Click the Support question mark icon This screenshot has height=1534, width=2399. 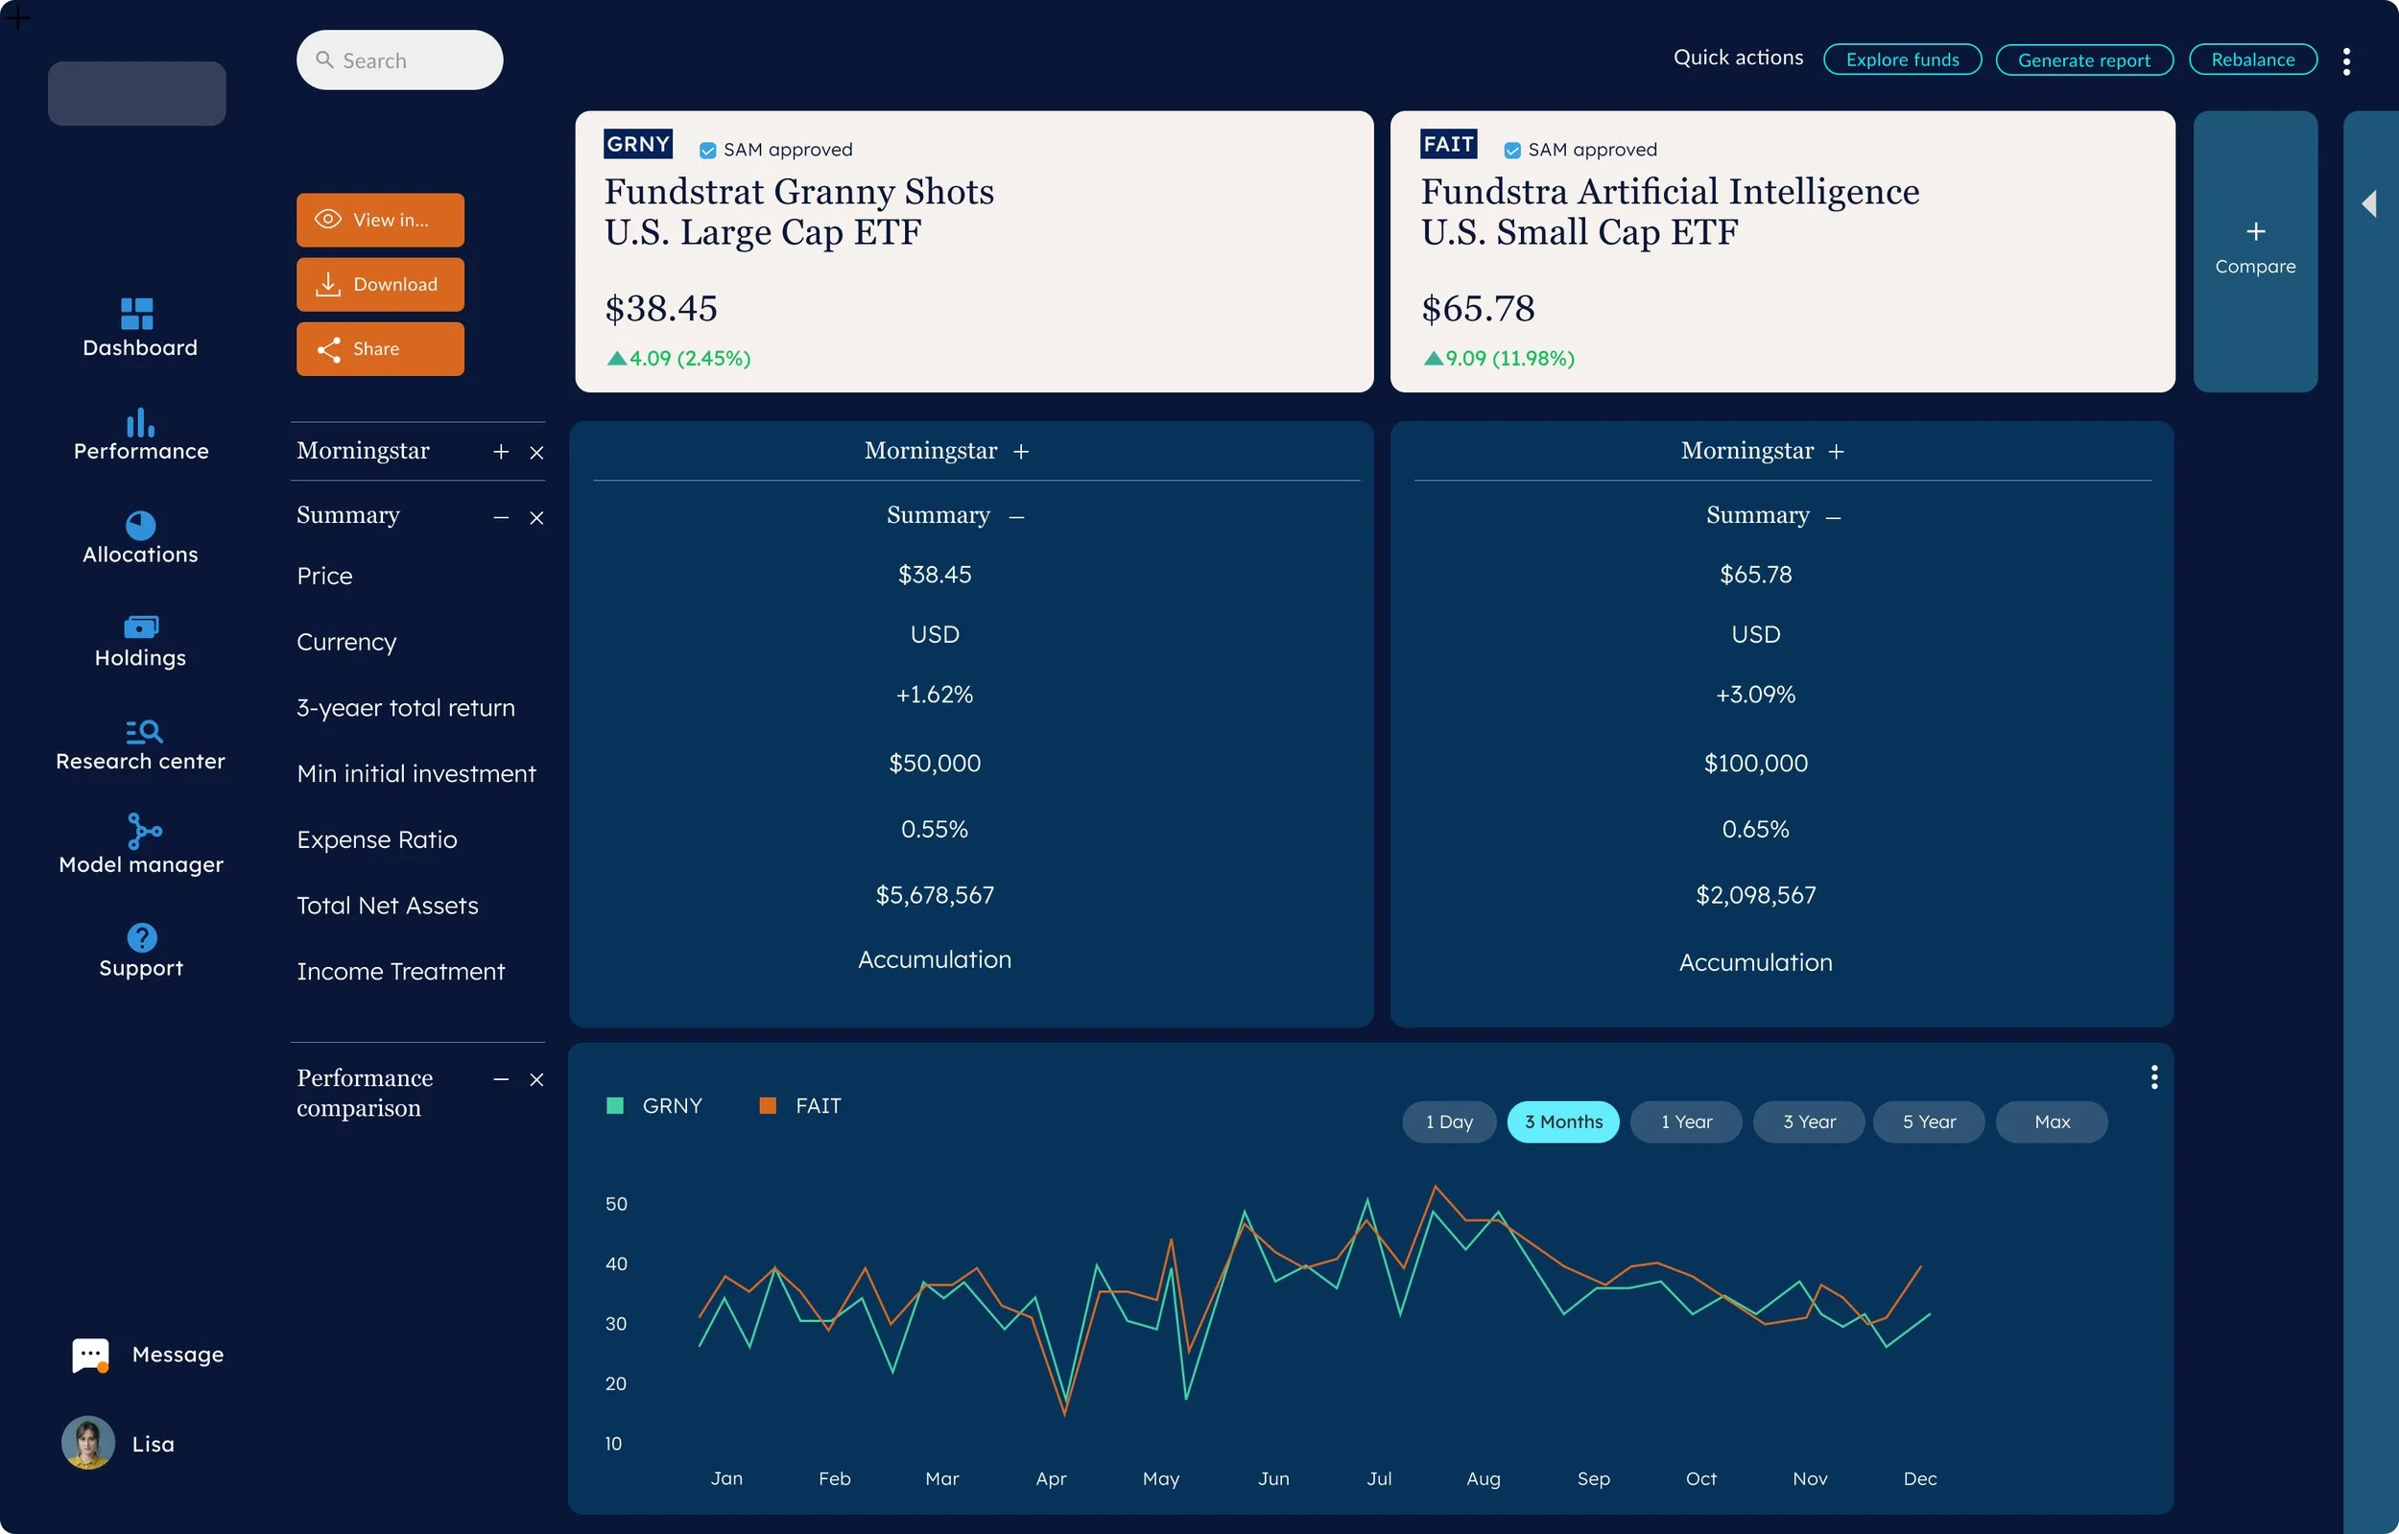click(x=141, y=937)
